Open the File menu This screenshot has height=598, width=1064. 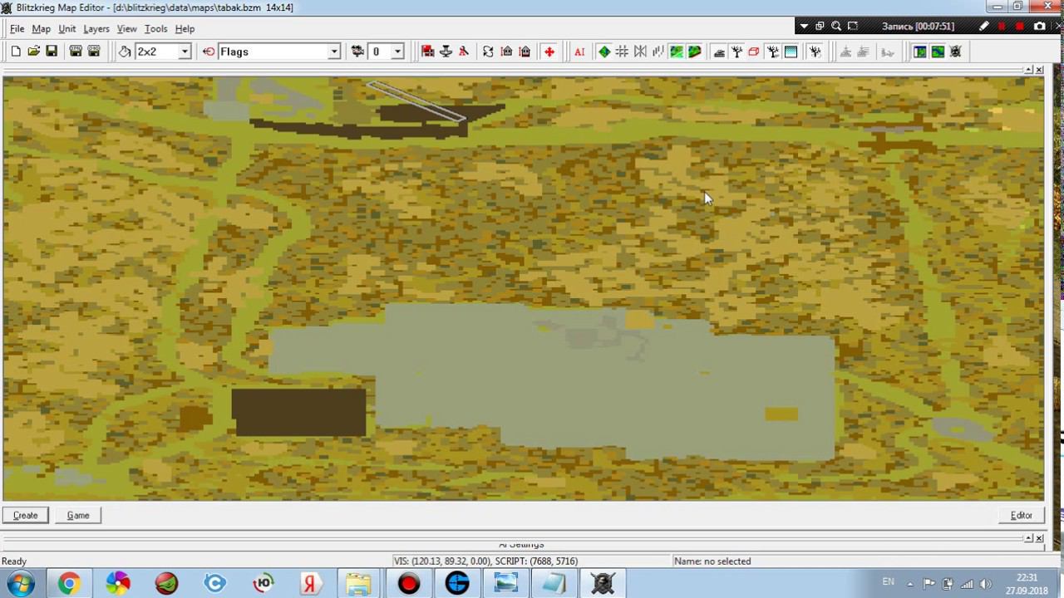click(17, 29)
